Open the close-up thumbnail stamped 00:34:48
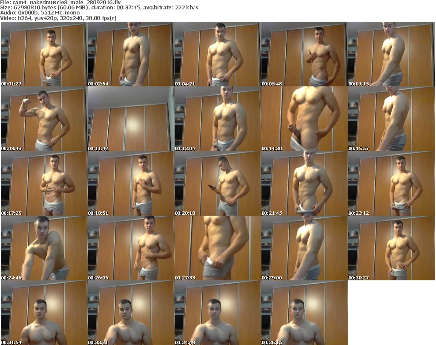This screenshot has height=345, width=436. click(218, 313)
